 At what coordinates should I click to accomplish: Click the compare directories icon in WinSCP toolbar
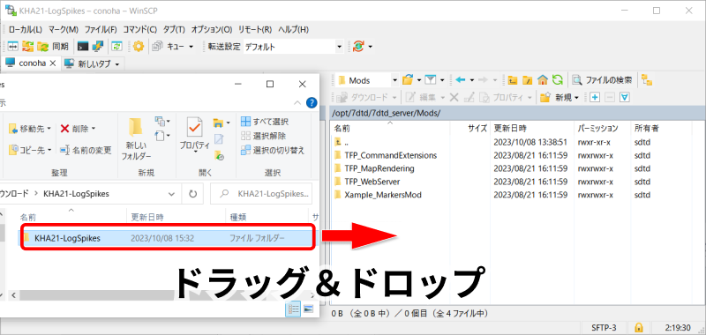tap(12, 47)
